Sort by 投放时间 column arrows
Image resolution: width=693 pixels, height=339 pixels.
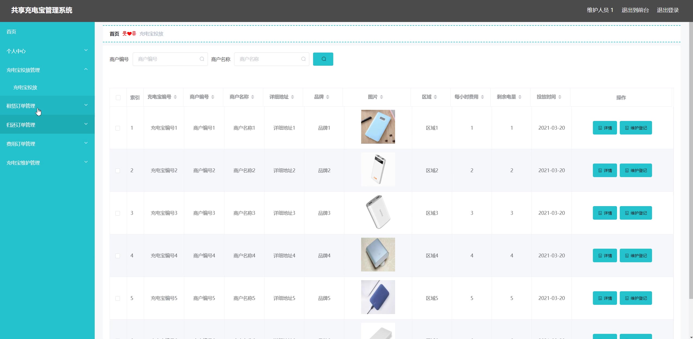[560, 97]
